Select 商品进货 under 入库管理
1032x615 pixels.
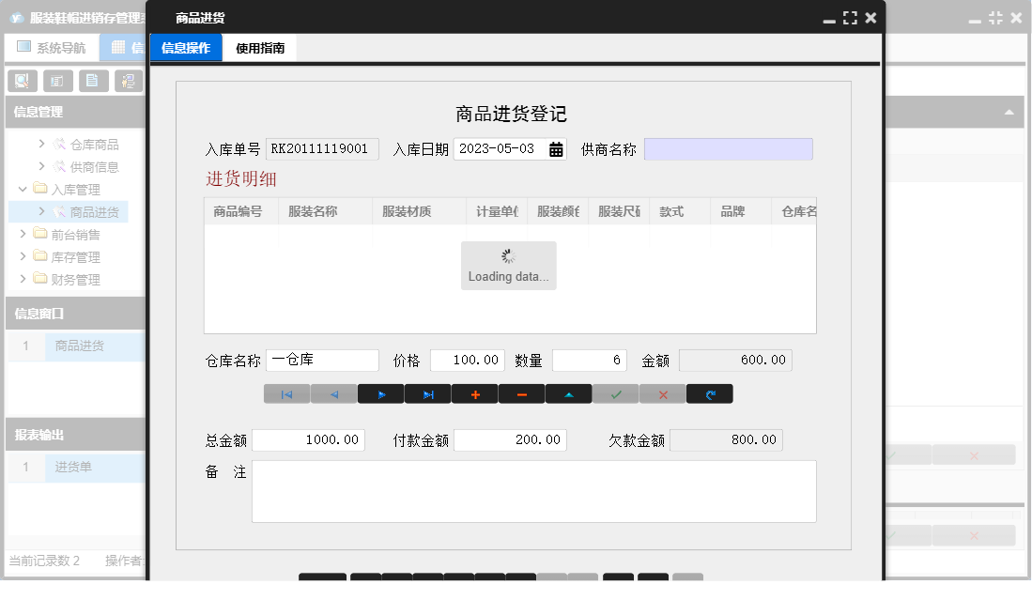(x=92, y=211)
